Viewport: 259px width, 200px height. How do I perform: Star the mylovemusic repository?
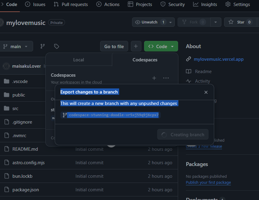[x=241, y=22]
